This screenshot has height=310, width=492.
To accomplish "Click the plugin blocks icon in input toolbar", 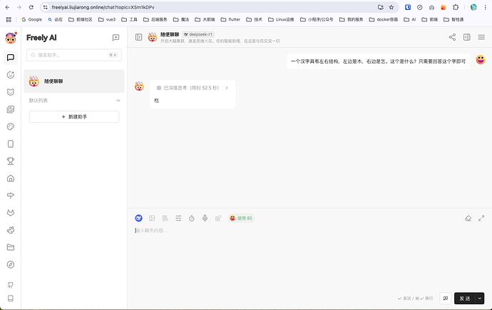I will 218,218.
